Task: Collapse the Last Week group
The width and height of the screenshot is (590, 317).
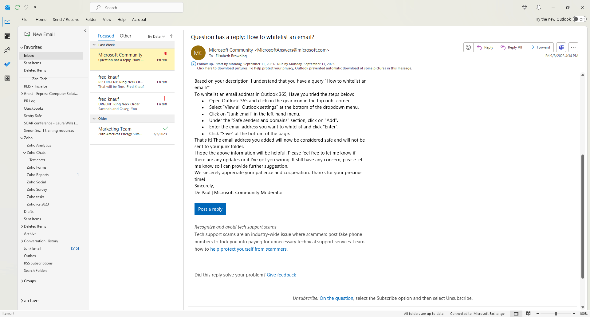Action: [x=94, y=45]
